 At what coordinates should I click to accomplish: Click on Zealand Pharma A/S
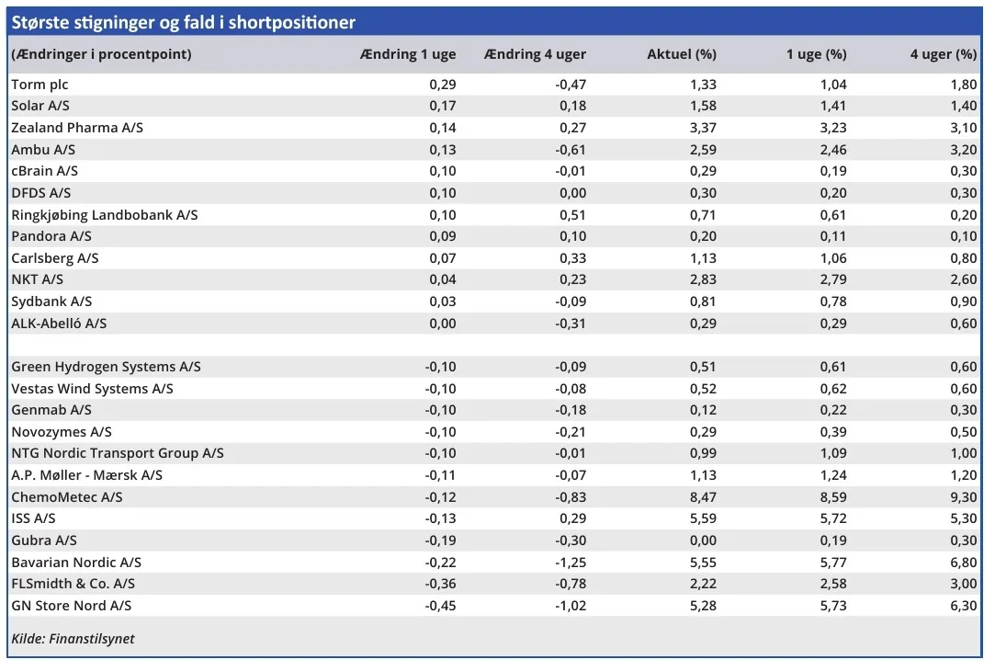77,128
